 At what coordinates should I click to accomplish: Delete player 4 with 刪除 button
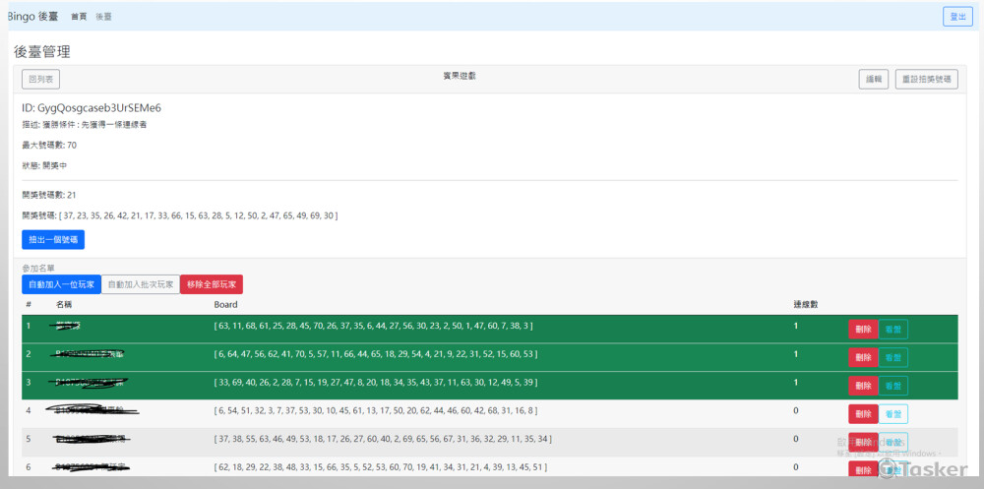point(863,414)
